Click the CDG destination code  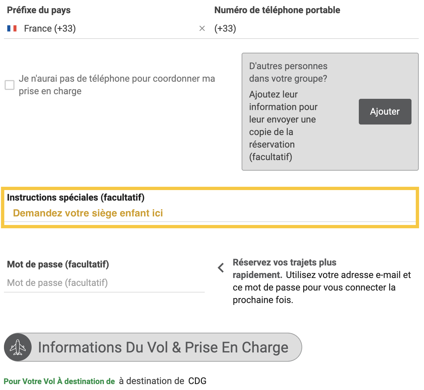click(197, 381)
